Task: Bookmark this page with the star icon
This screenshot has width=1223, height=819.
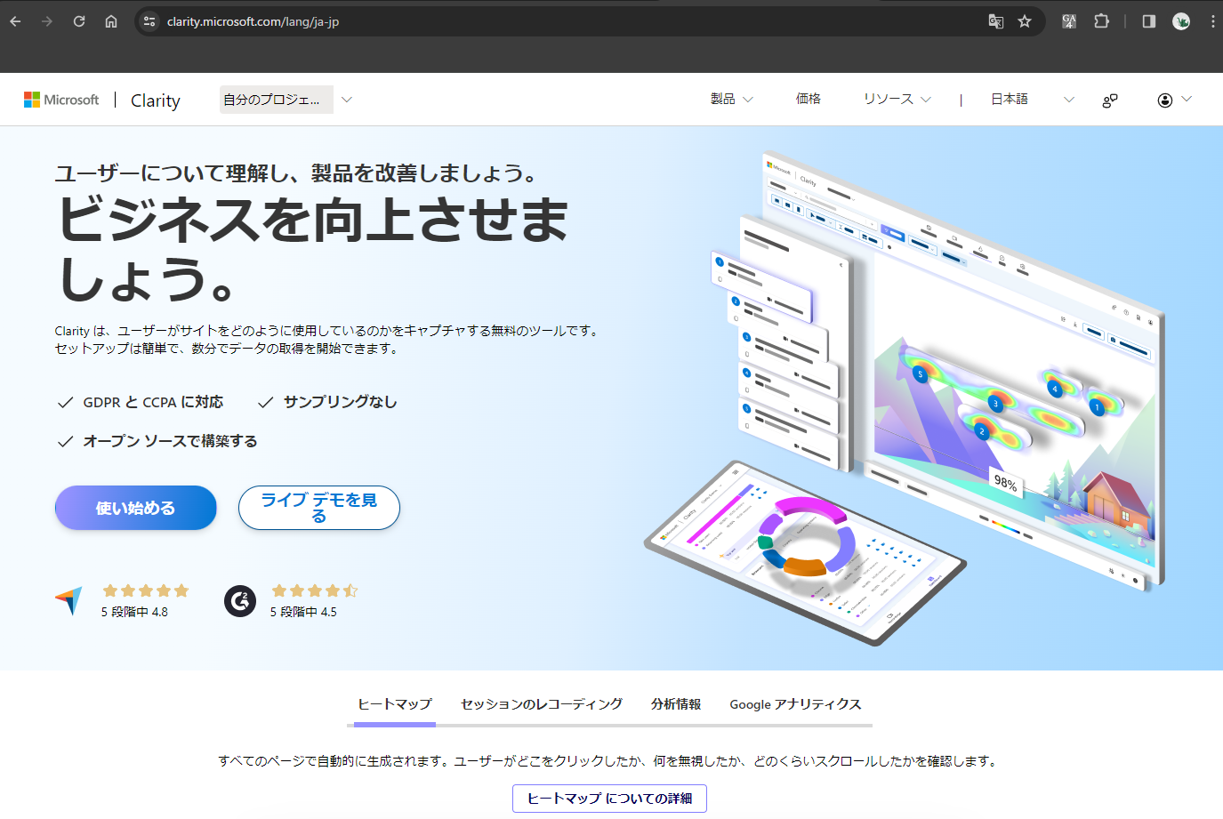Action: click(x=1025, y=21)
